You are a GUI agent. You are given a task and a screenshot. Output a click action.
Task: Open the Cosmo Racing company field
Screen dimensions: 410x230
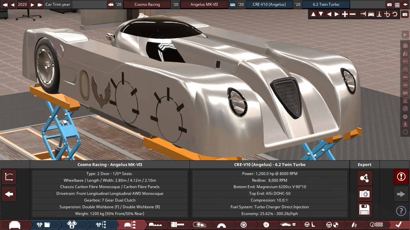(147, 4)
